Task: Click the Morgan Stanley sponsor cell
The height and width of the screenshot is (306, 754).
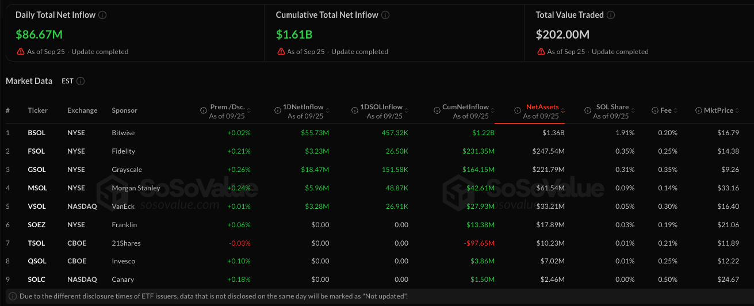Action: (136, 188)
